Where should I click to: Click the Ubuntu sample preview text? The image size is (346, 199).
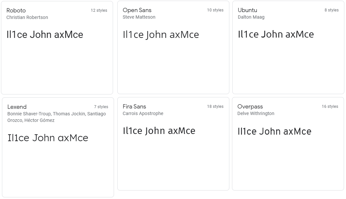click(x=276, y=34)
